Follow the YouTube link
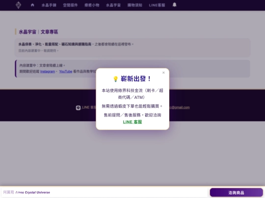 pos(66,71)
